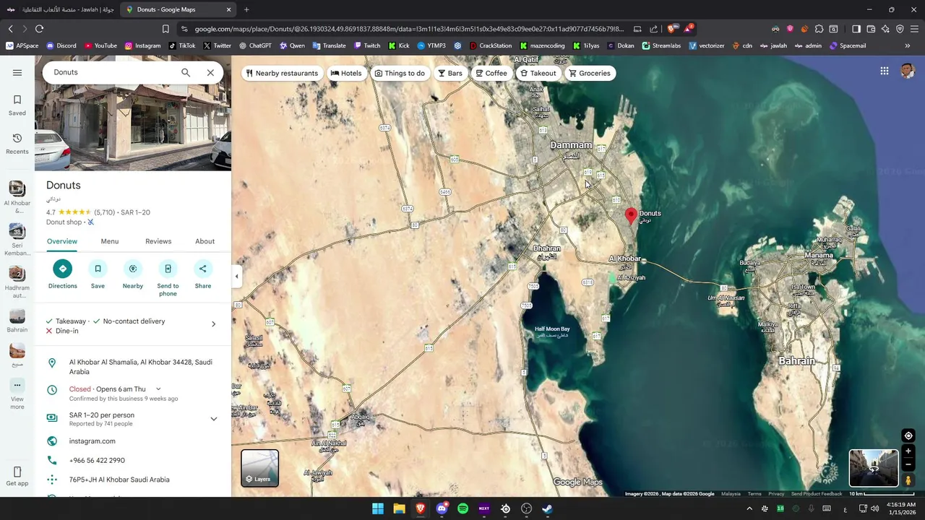Image resolution: width=925 pixels, height=520 pixels.
Task: Open File Explorer from taskbar
Action: click(399, 508)
